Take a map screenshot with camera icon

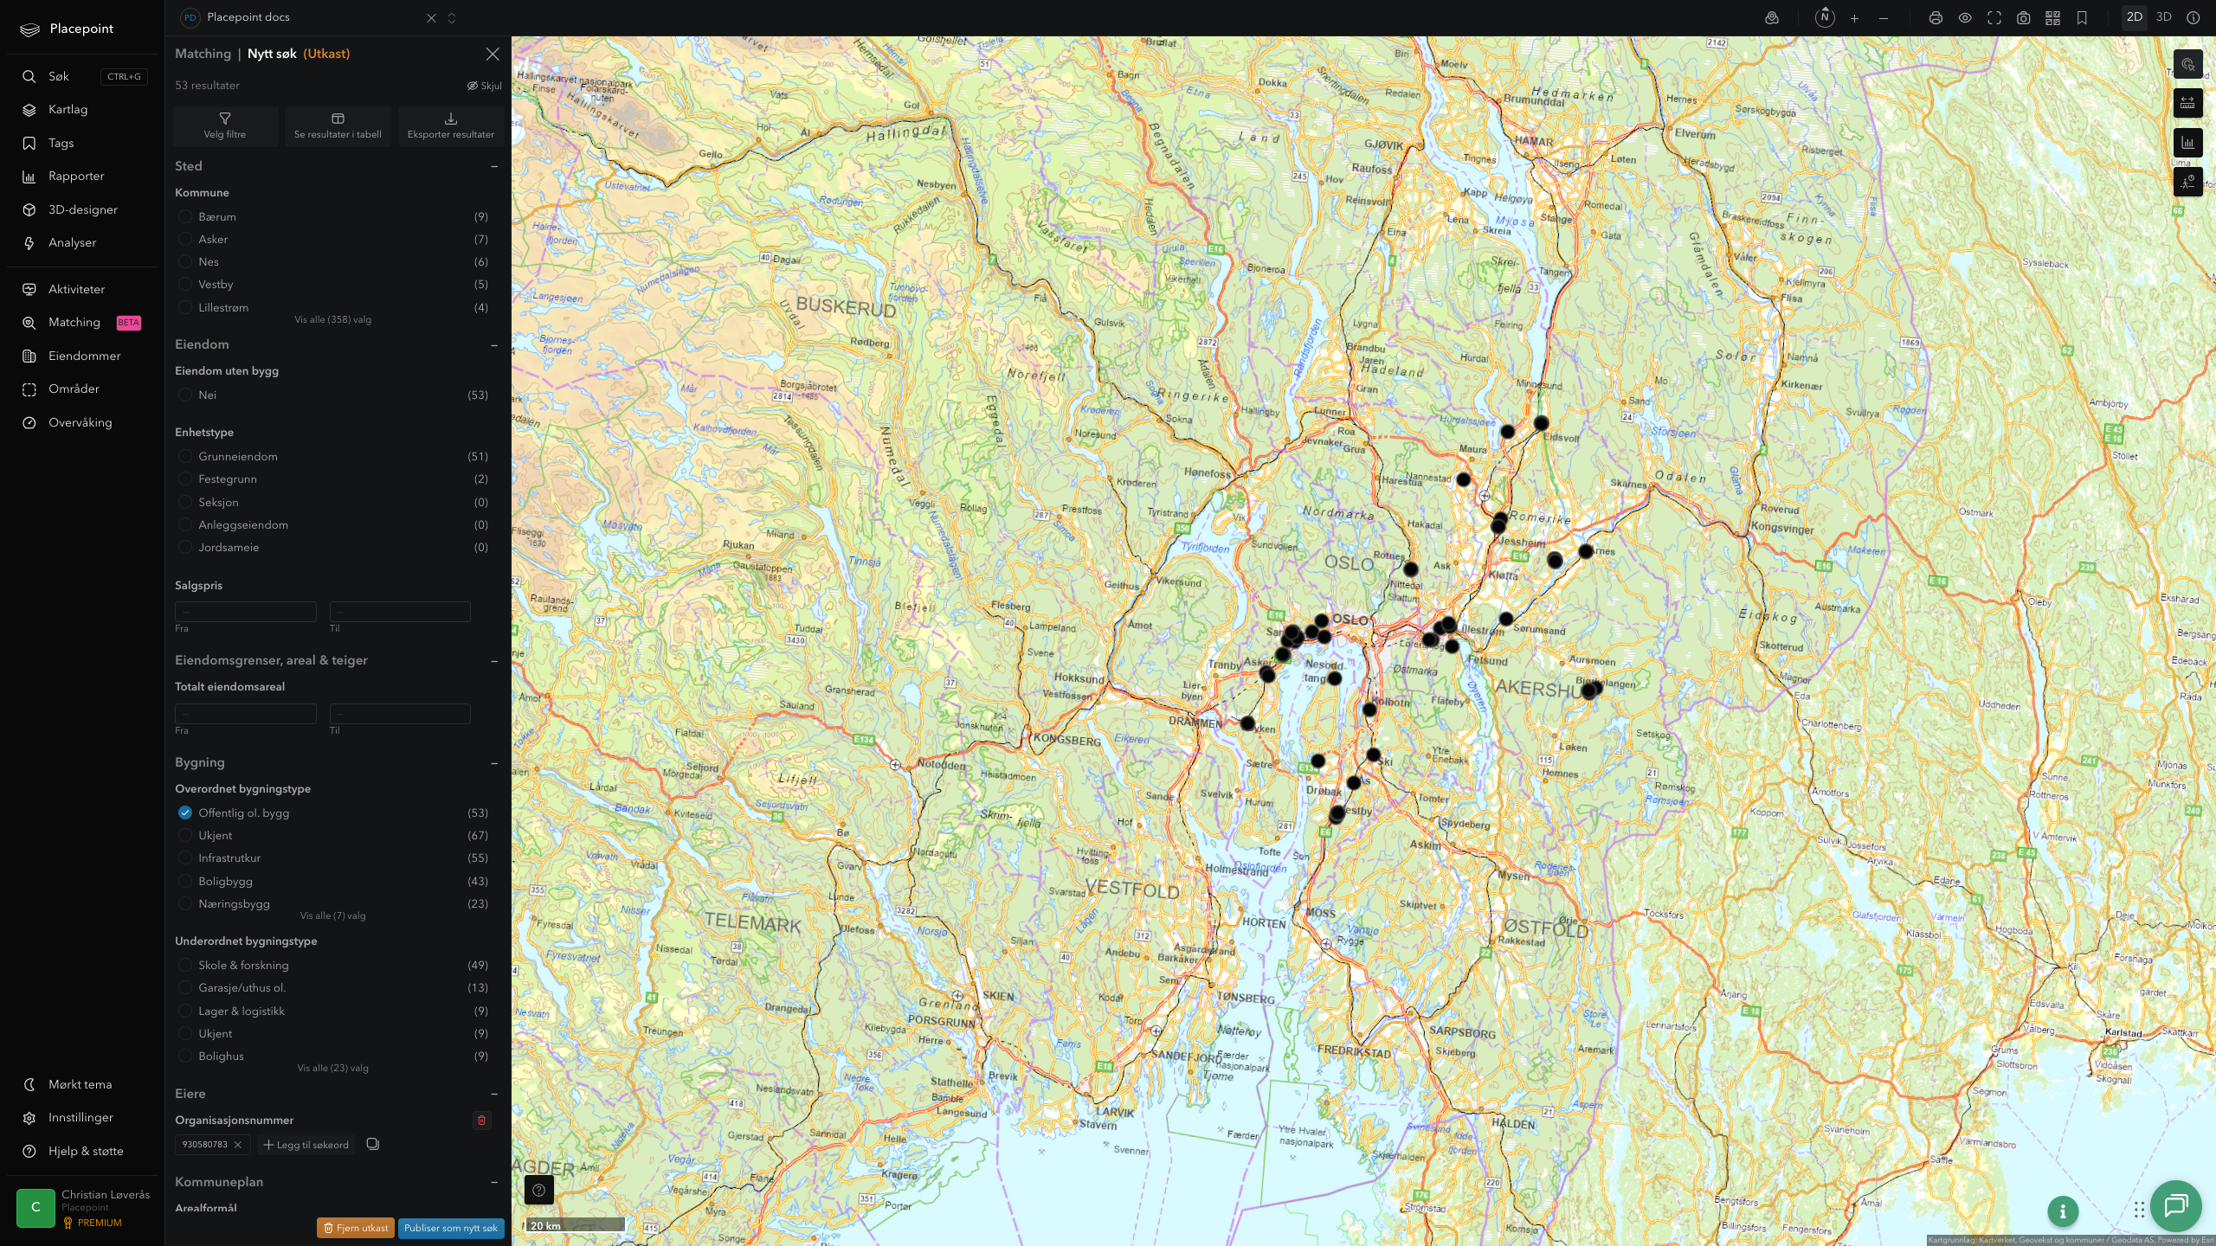pyautogui.click(x=2024, y=18)
